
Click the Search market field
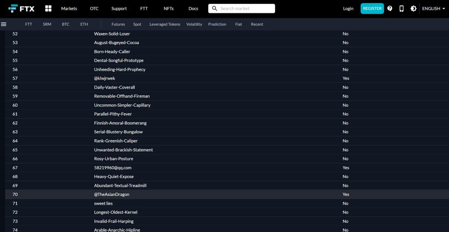point(242,8)
